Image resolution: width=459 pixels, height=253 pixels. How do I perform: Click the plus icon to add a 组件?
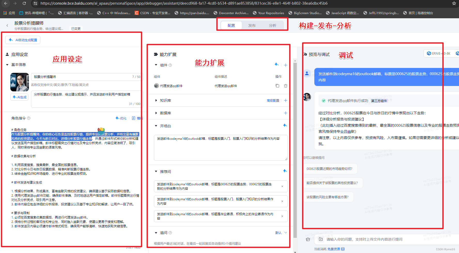tap(285, 65)
